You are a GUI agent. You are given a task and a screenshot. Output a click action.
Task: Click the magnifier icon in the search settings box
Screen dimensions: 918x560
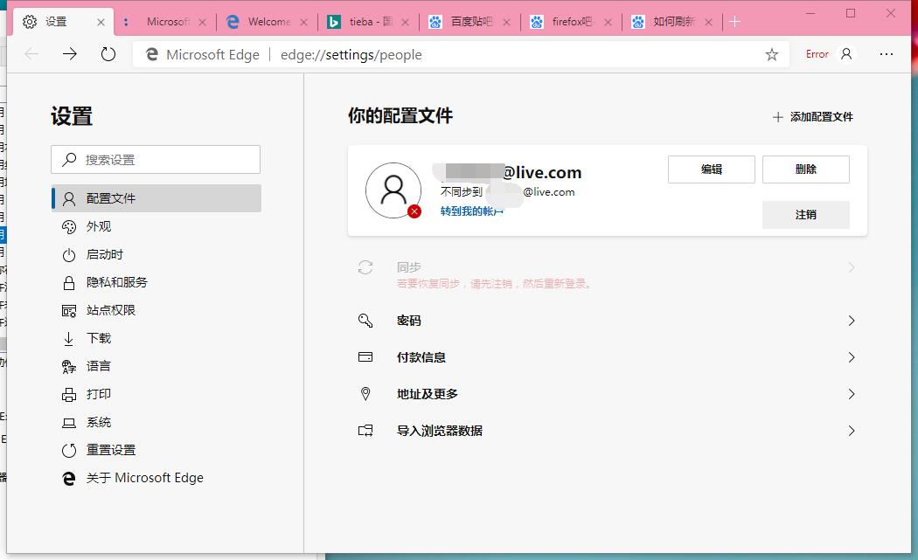coord(69,159)
